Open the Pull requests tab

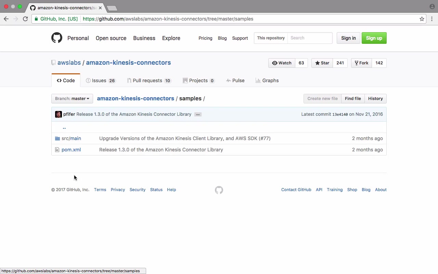click(x=149, y=80)
